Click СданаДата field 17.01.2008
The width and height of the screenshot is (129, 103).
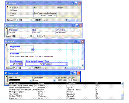[72, 80]
